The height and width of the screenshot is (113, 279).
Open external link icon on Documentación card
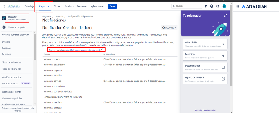tap(223, 67)
